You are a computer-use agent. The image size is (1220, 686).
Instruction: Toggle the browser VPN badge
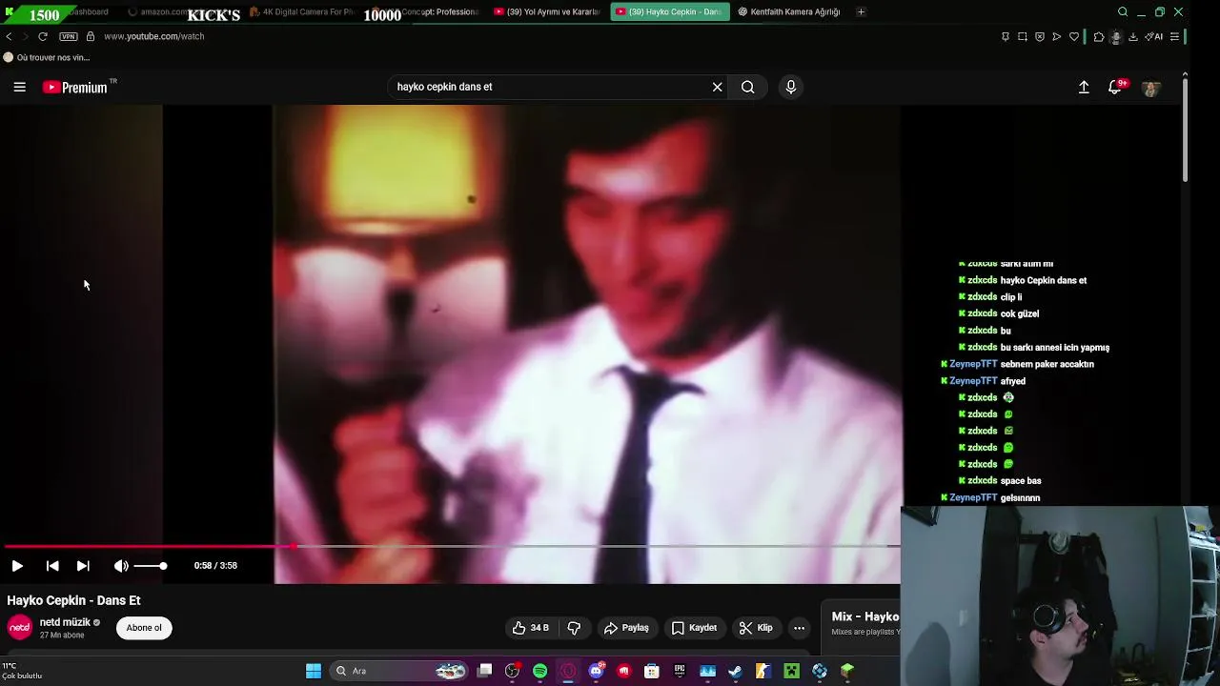click(x=69, y=36)
